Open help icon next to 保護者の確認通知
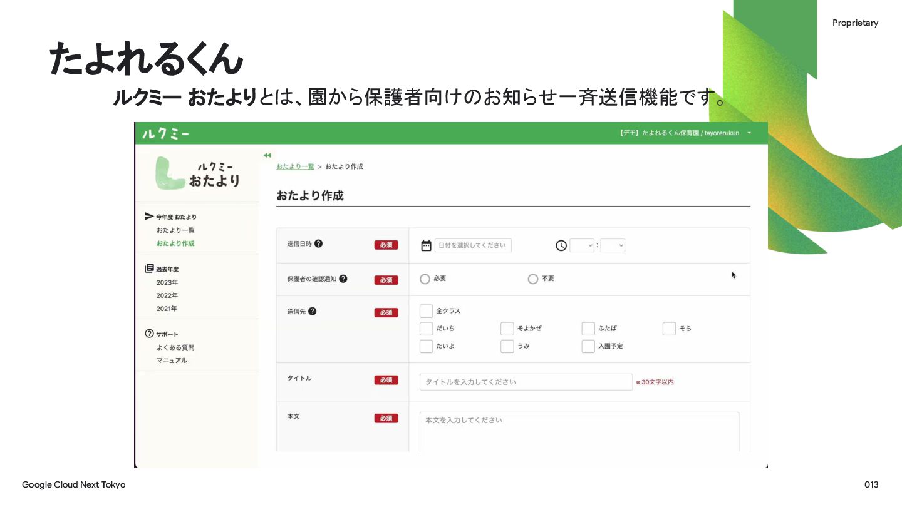The width and height of the screenshot is (902, 507). (343, 279)
